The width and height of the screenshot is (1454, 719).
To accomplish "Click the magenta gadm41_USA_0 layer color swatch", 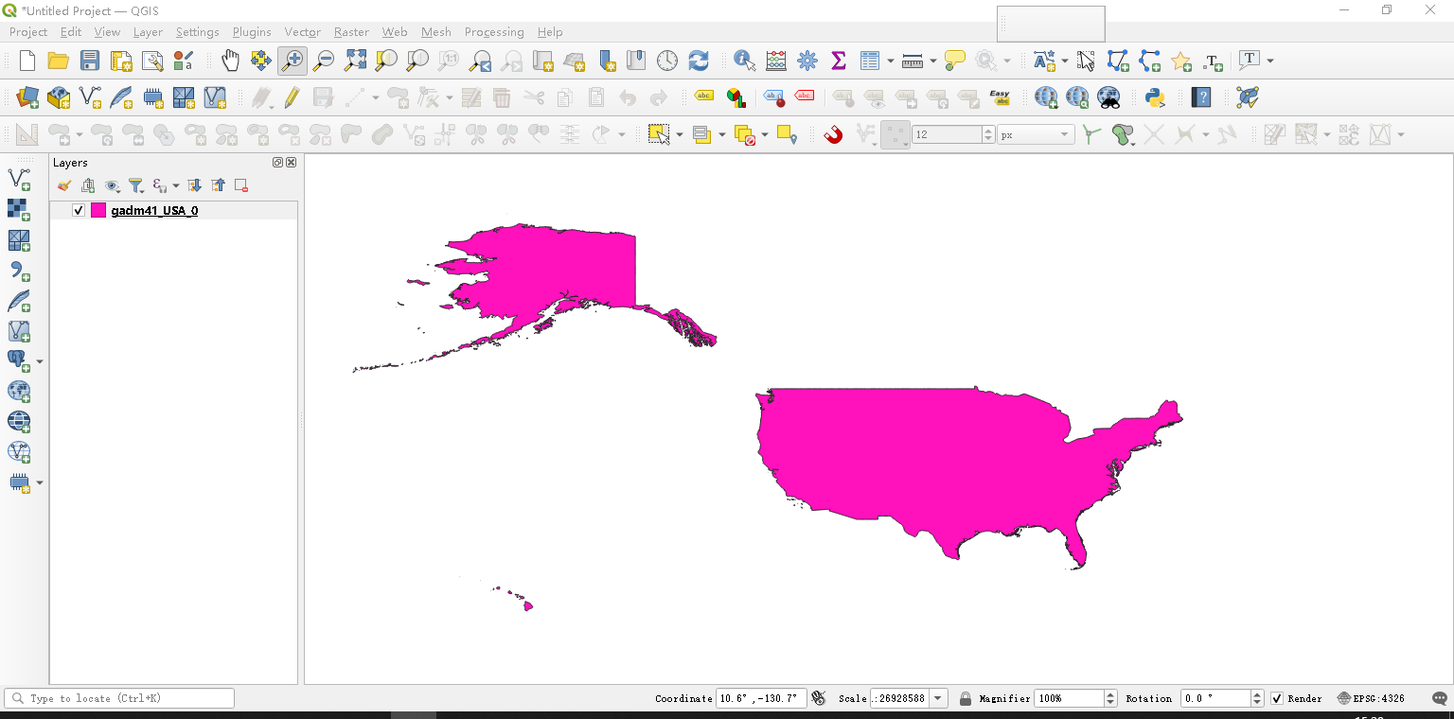I will pos(98,210).
